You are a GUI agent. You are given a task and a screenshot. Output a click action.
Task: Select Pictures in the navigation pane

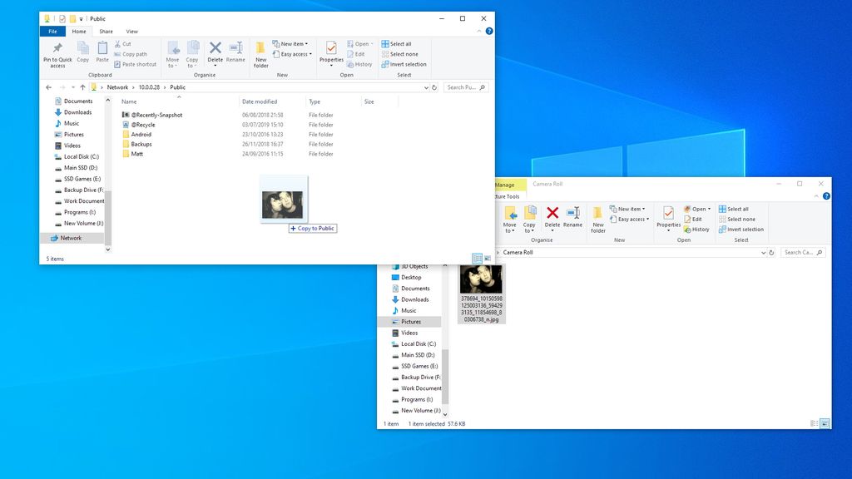[75, 134]
